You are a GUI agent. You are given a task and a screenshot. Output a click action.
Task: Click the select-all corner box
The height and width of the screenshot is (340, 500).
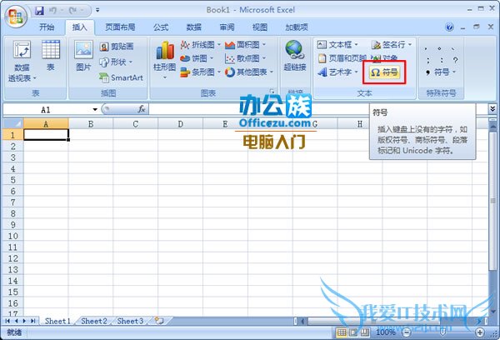[x=13, y=124]
